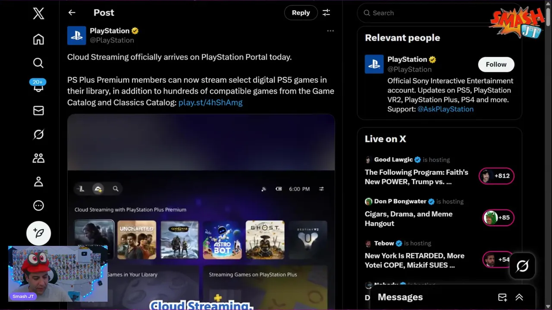Go to Home in the sidebar
The image size is (552, 310).
pos(38,40)
